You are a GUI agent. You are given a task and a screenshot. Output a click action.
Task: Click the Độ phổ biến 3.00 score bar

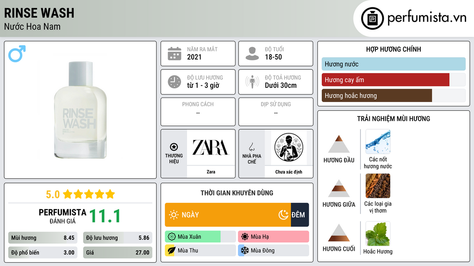point(43,253)
